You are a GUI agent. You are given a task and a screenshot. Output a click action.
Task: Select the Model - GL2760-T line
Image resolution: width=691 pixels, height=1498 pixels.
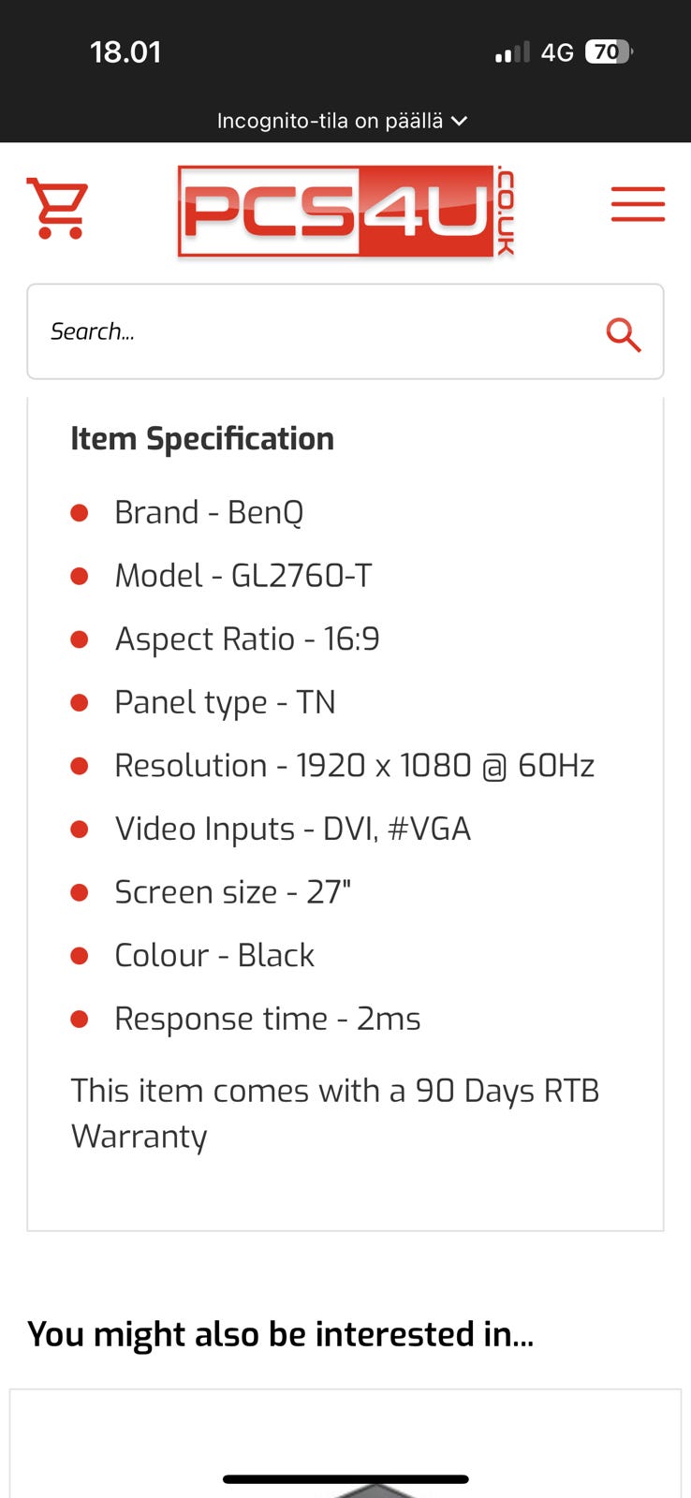tap(243, 576)
